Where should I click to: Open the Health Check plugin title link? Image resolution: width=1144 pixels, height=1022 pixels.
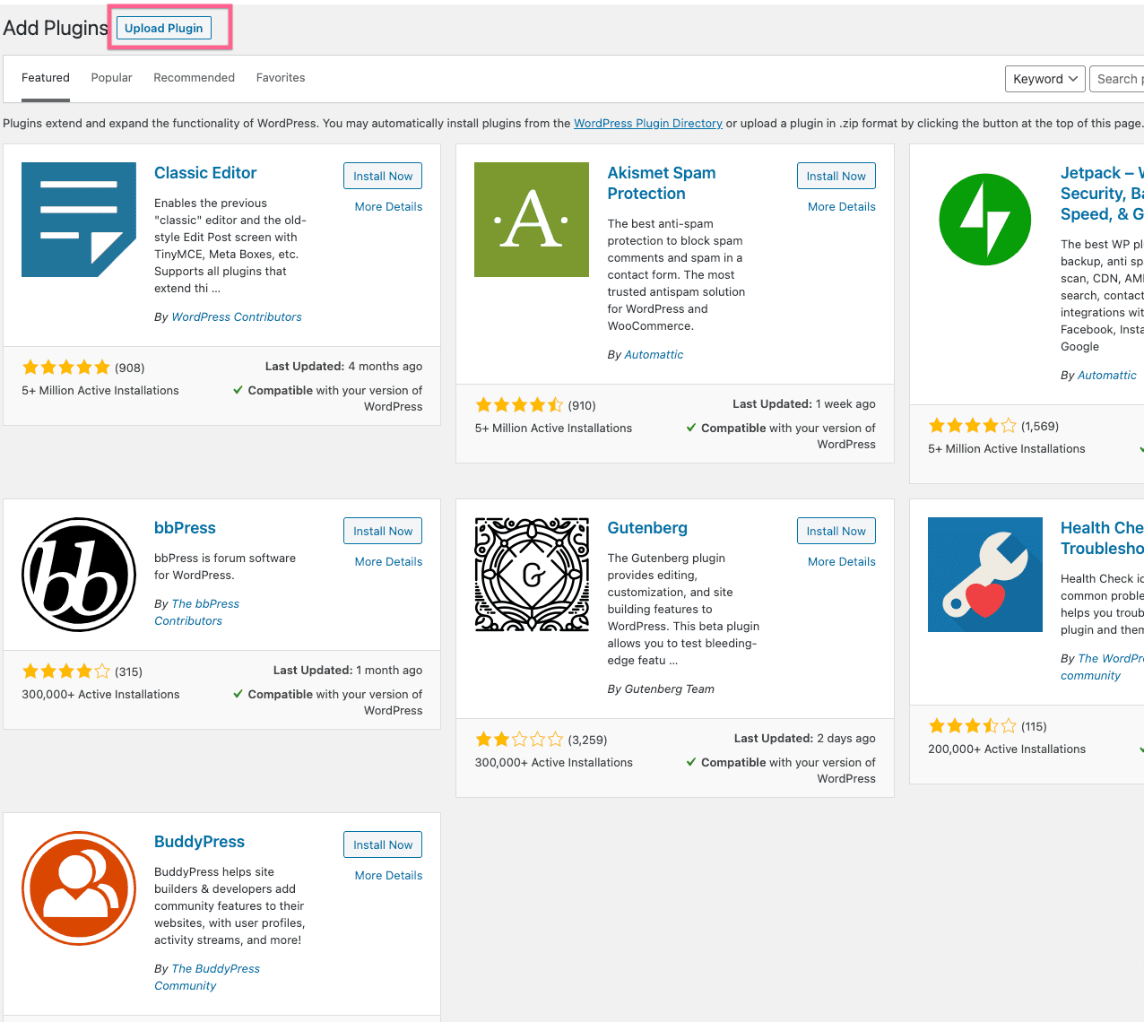(1102, 538)
